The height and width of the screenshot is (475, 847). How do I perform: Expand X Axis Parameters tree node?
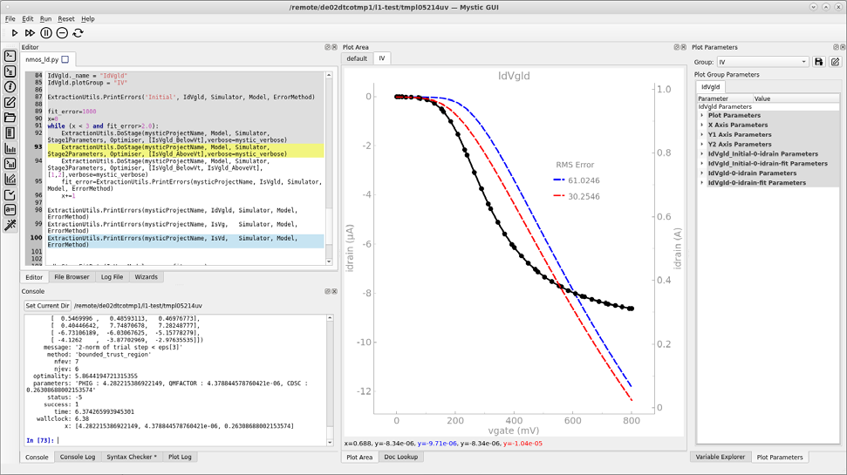(x=702, y=125)
